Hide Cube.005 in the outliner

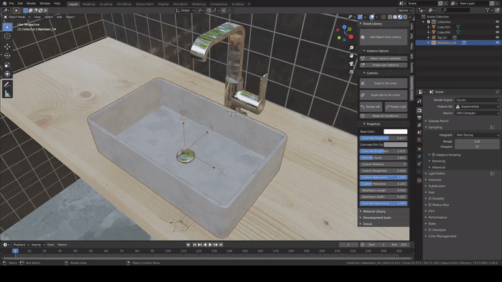coord(497,27)
